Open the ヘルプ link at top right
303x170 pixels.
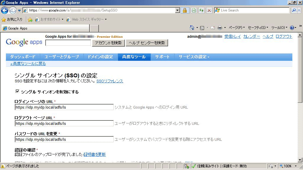click(x=268, y=36)
